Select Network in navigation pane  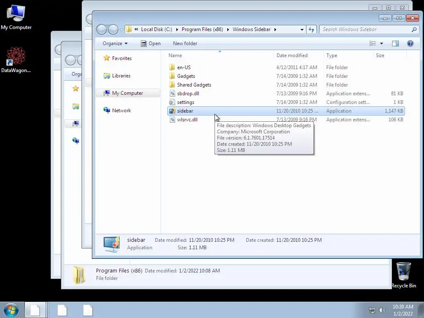(x=117, y=110)
